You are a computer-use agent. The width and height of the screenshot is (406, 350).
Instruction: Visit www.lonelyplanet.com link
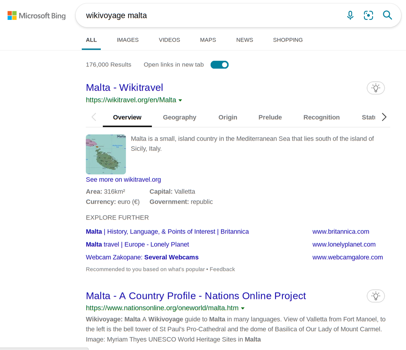click(x=344, y=244)
